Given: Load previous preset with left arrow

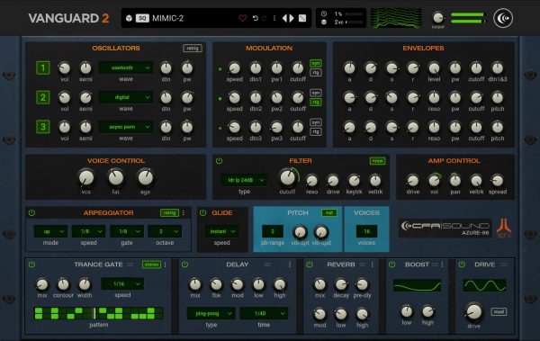Looking at the screenshot, I should pyautogui.click(x=284, y=18).
